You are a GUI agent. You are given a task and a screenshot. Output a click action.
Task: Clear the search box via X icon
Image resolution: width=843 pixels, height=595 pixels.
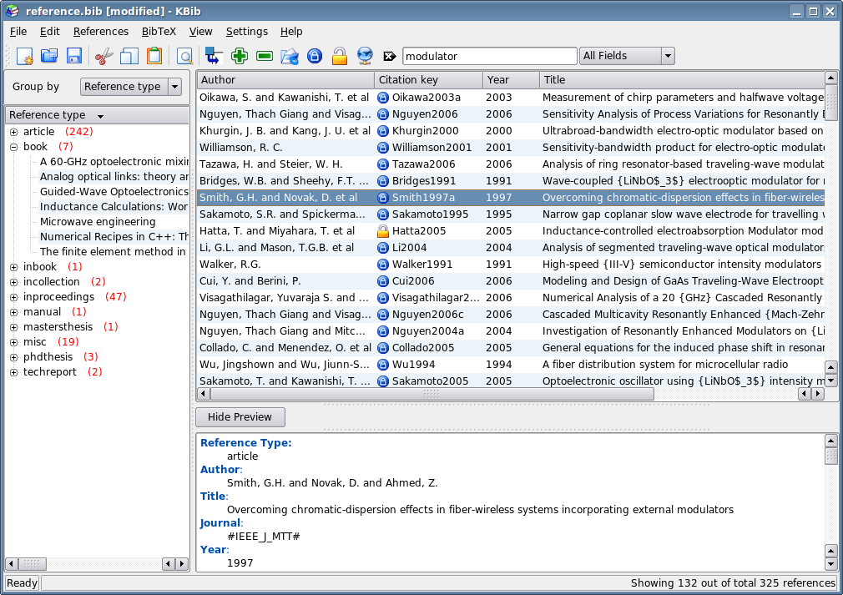(x=388, y=55)
